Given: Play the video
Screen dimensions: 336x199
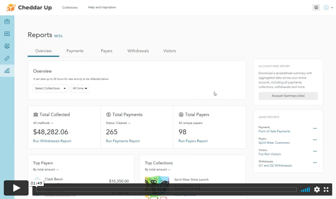Looking at the screenshot, I should click(x=16, y=188).
